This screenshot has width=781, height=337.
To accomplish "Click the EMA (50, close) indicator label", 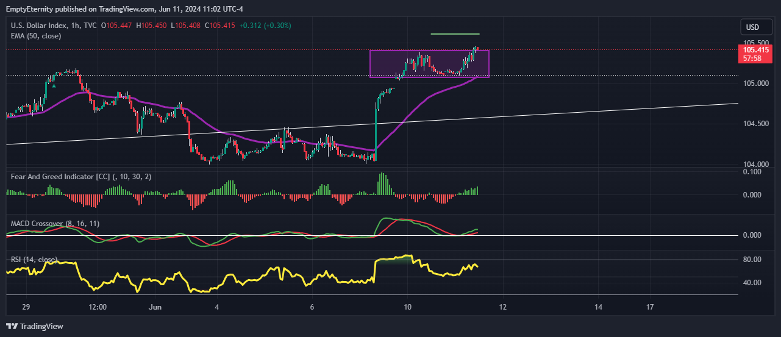I will click(36, 36).
